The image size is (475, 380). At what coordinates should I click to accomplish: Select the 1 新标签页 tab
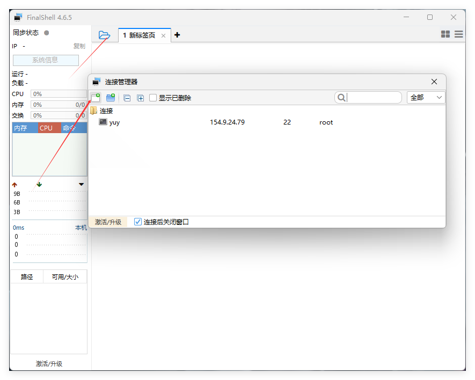tap(139, 35)
